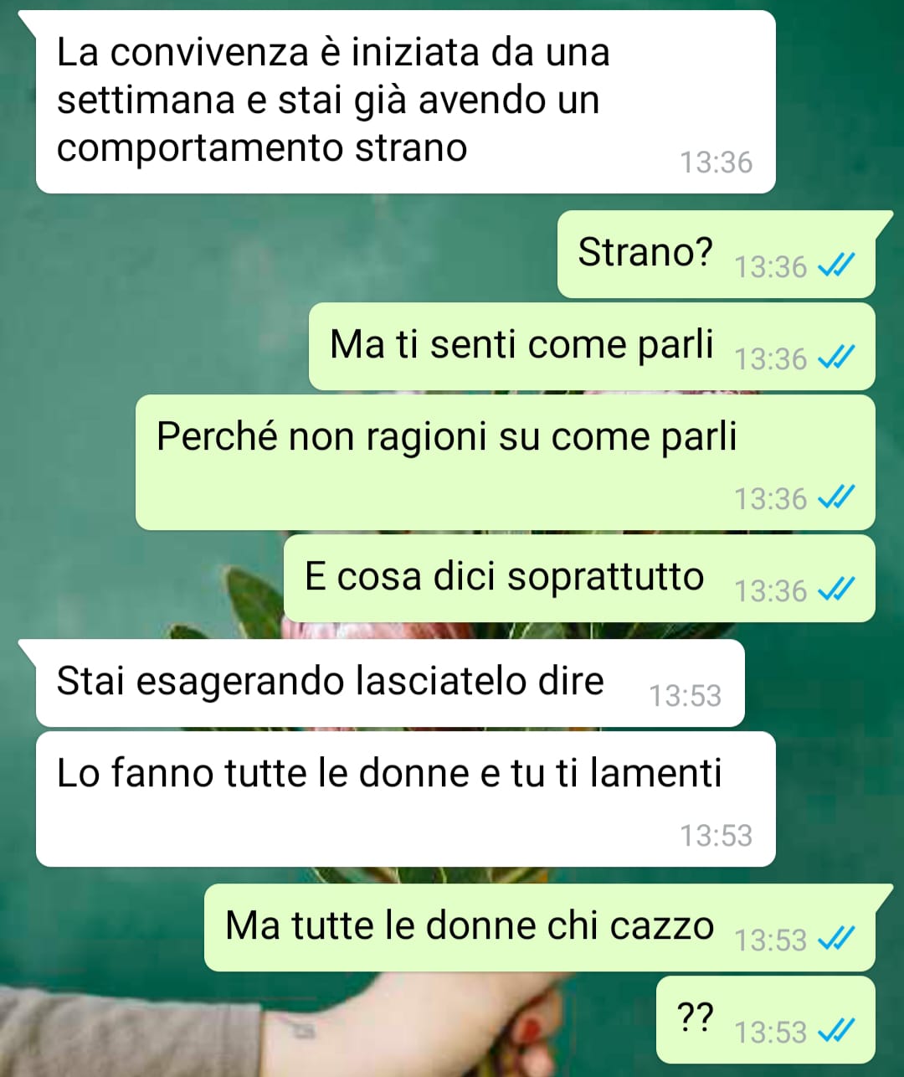
Task: Tap the double-check icon beside 'E cosa dici soprattutto'
Action: tap(836, 590)
